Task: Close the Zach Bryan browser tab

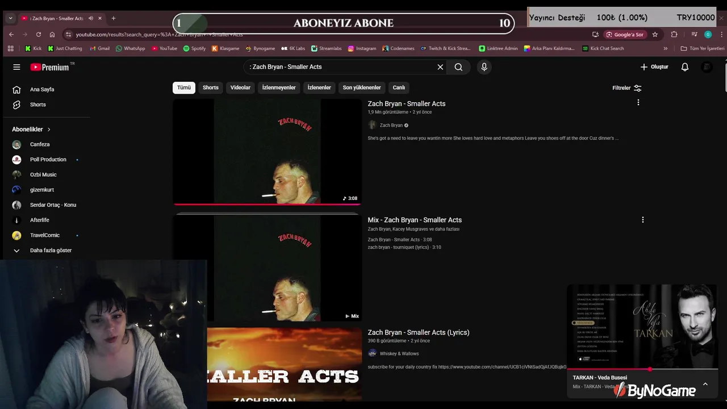Action: click(100, 18)
